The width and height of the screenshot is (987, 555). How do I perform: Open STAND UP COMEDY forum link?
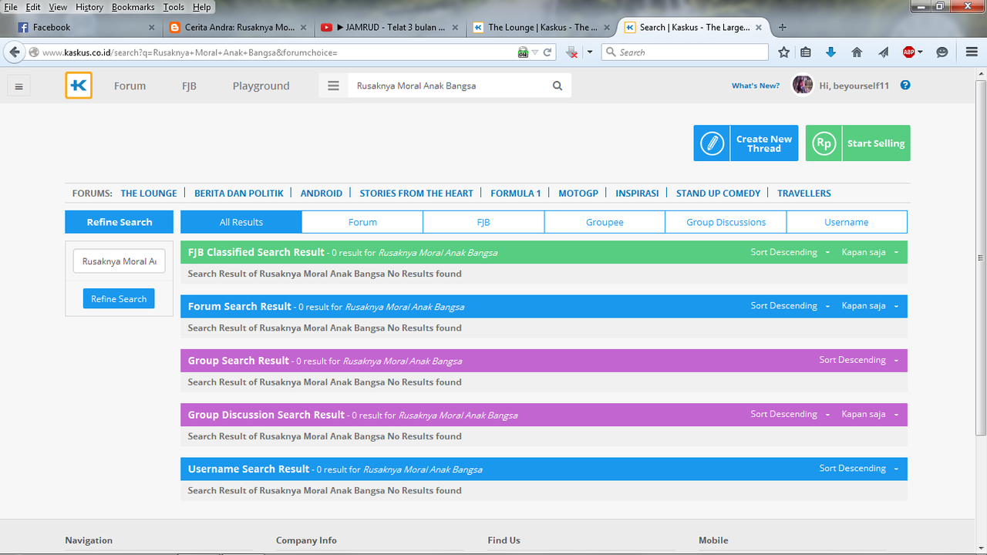coord(719,193)
